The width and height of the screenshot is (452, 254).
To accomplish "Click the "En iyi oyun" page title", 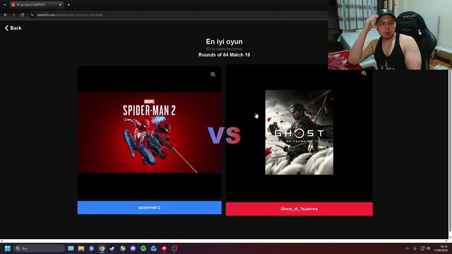I will click(x=224, y=42).
